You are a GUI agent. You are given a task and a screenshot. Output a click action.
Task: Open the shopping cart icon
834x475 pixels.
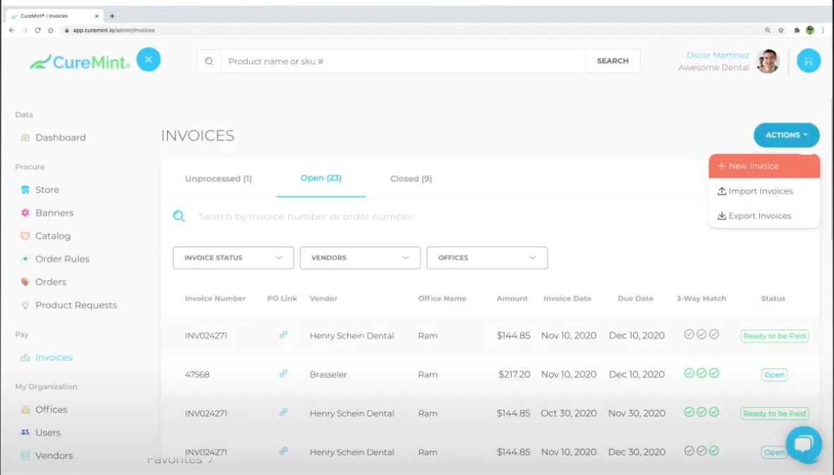tap(809, 61)
